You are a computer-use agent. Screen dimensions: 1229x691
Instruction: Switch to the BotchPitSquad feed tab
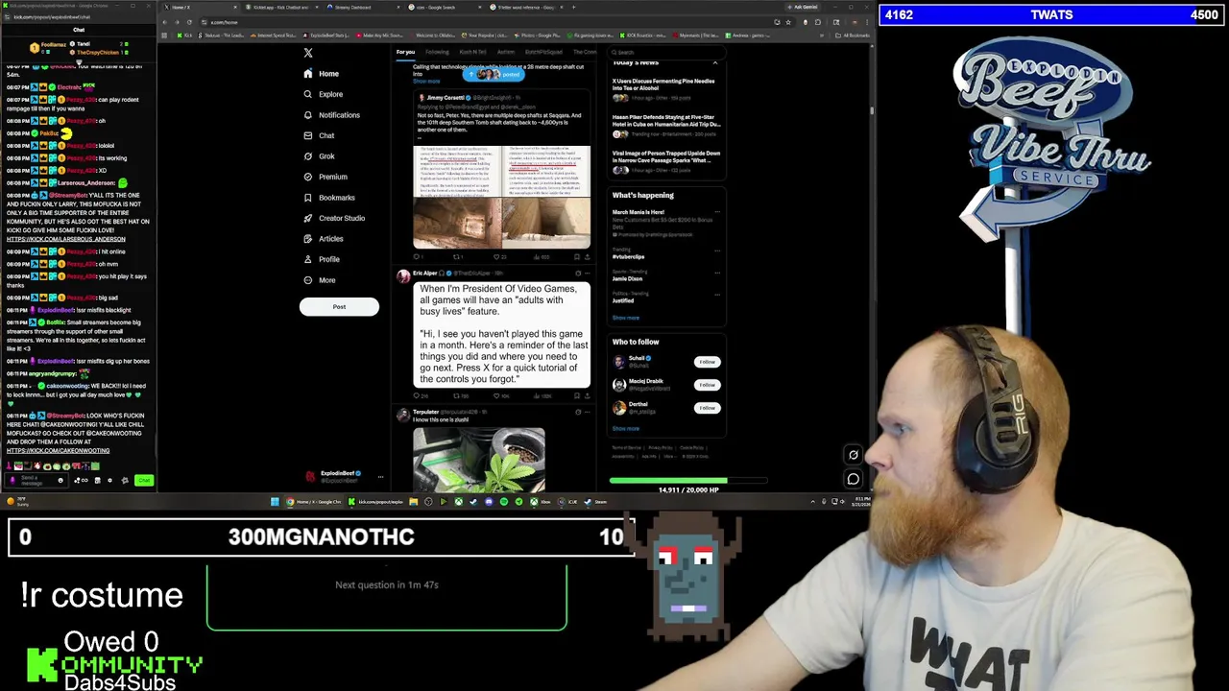click(x=543, y=52)
